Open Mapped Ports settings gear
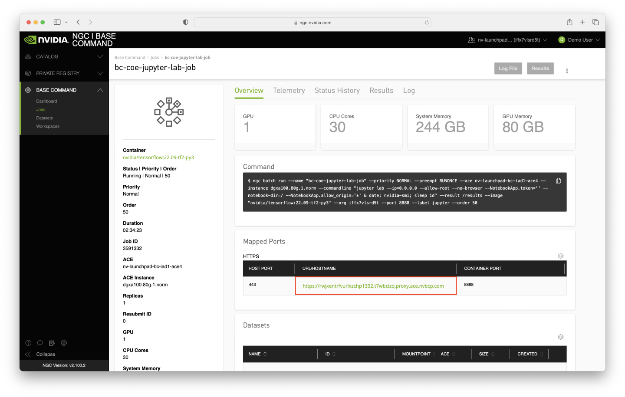 tap(560, 256)
